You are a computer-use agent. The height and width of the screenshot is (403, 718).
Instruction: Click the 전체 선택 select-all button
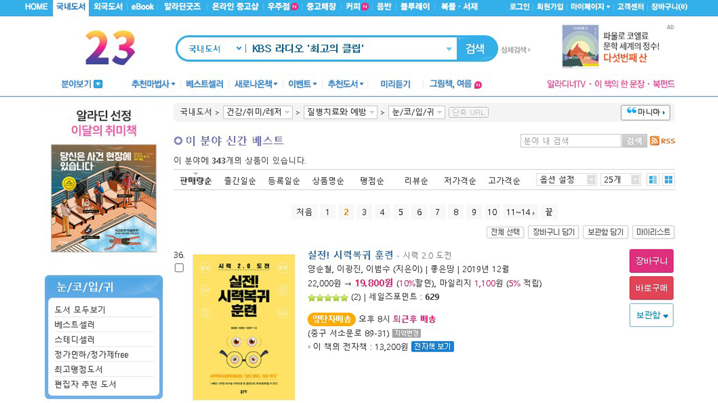pos(505,232)
